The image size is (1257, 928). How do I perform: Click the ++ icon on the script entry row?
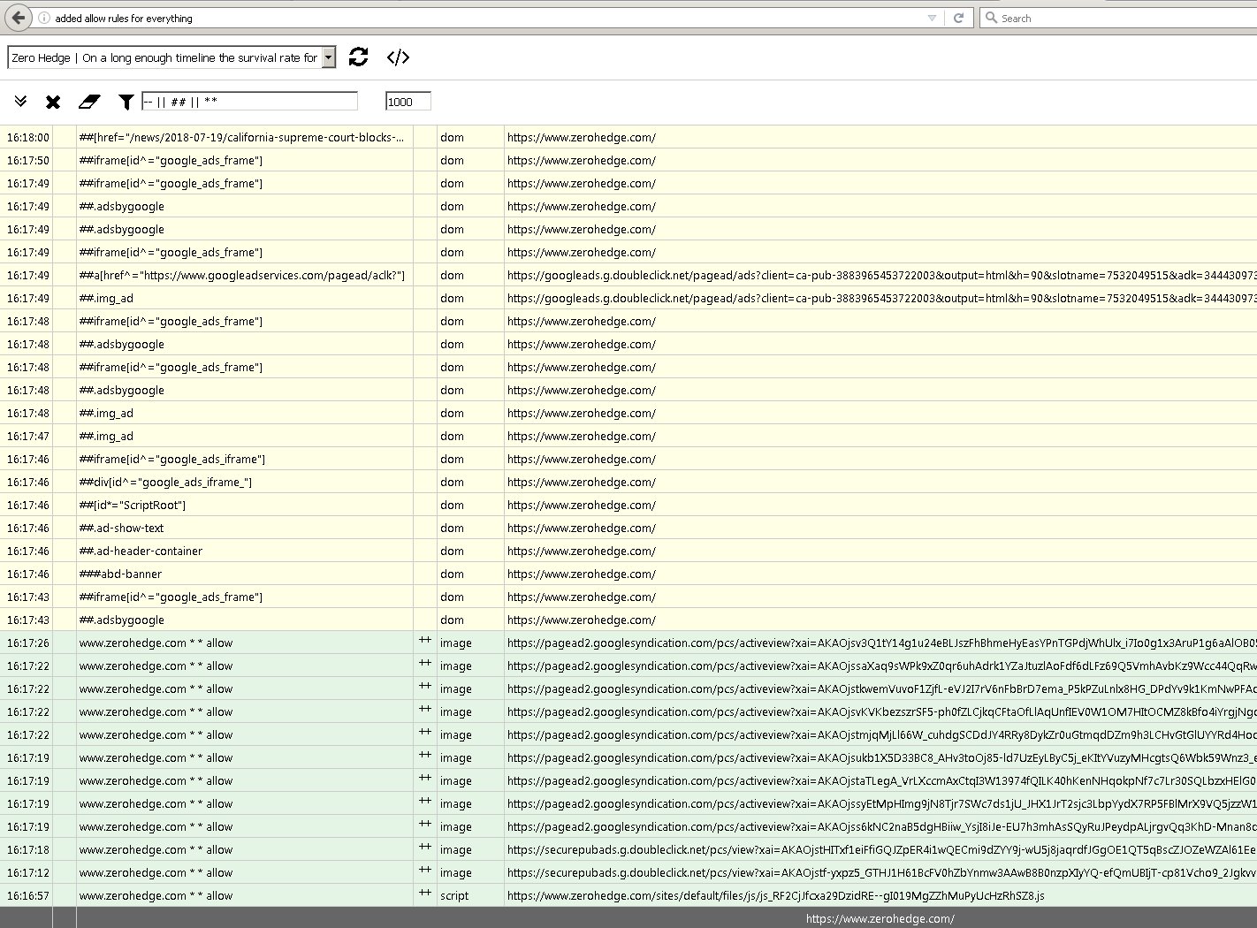point(425,894)
